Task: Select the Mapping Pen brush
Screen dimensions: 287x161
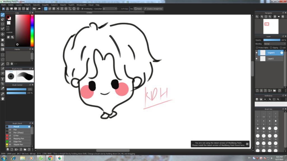Action: (x=18, y=139)
